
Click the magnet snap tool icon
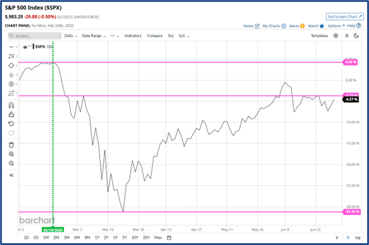[x=12, y=106]
